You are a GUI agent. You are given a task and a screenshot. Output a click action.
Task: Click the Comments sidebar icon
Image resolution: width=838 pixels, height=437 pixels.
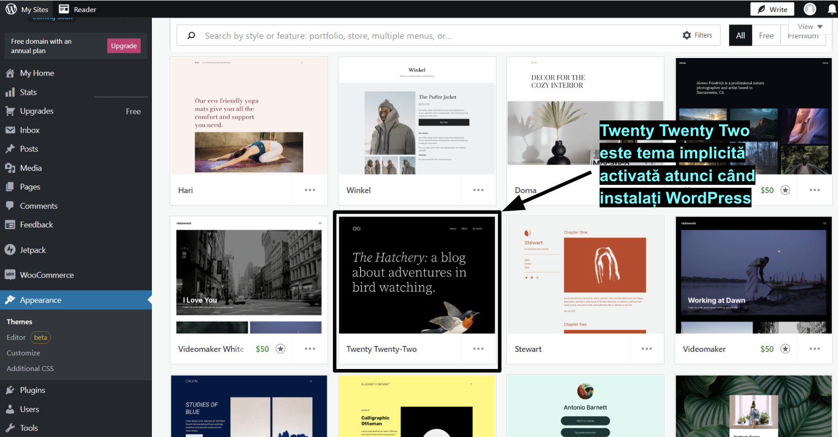10,206
